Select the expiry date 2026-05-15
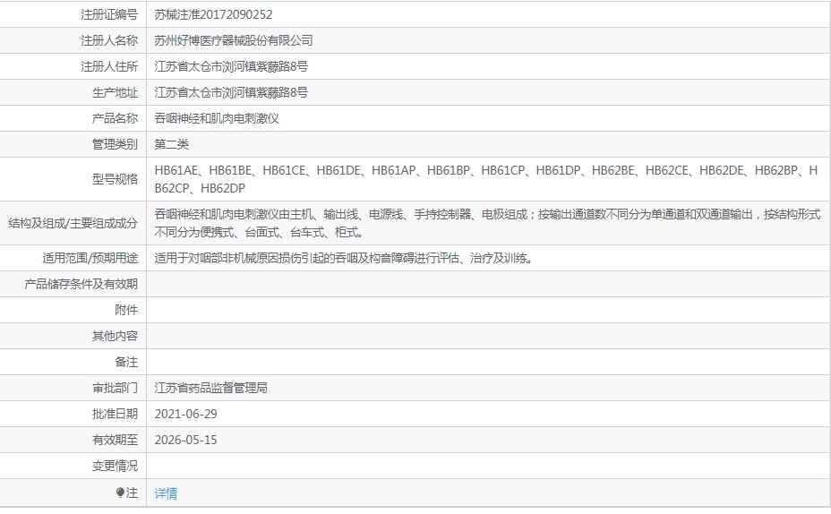This screenshot has height=514, width=831. click(186, 441)
